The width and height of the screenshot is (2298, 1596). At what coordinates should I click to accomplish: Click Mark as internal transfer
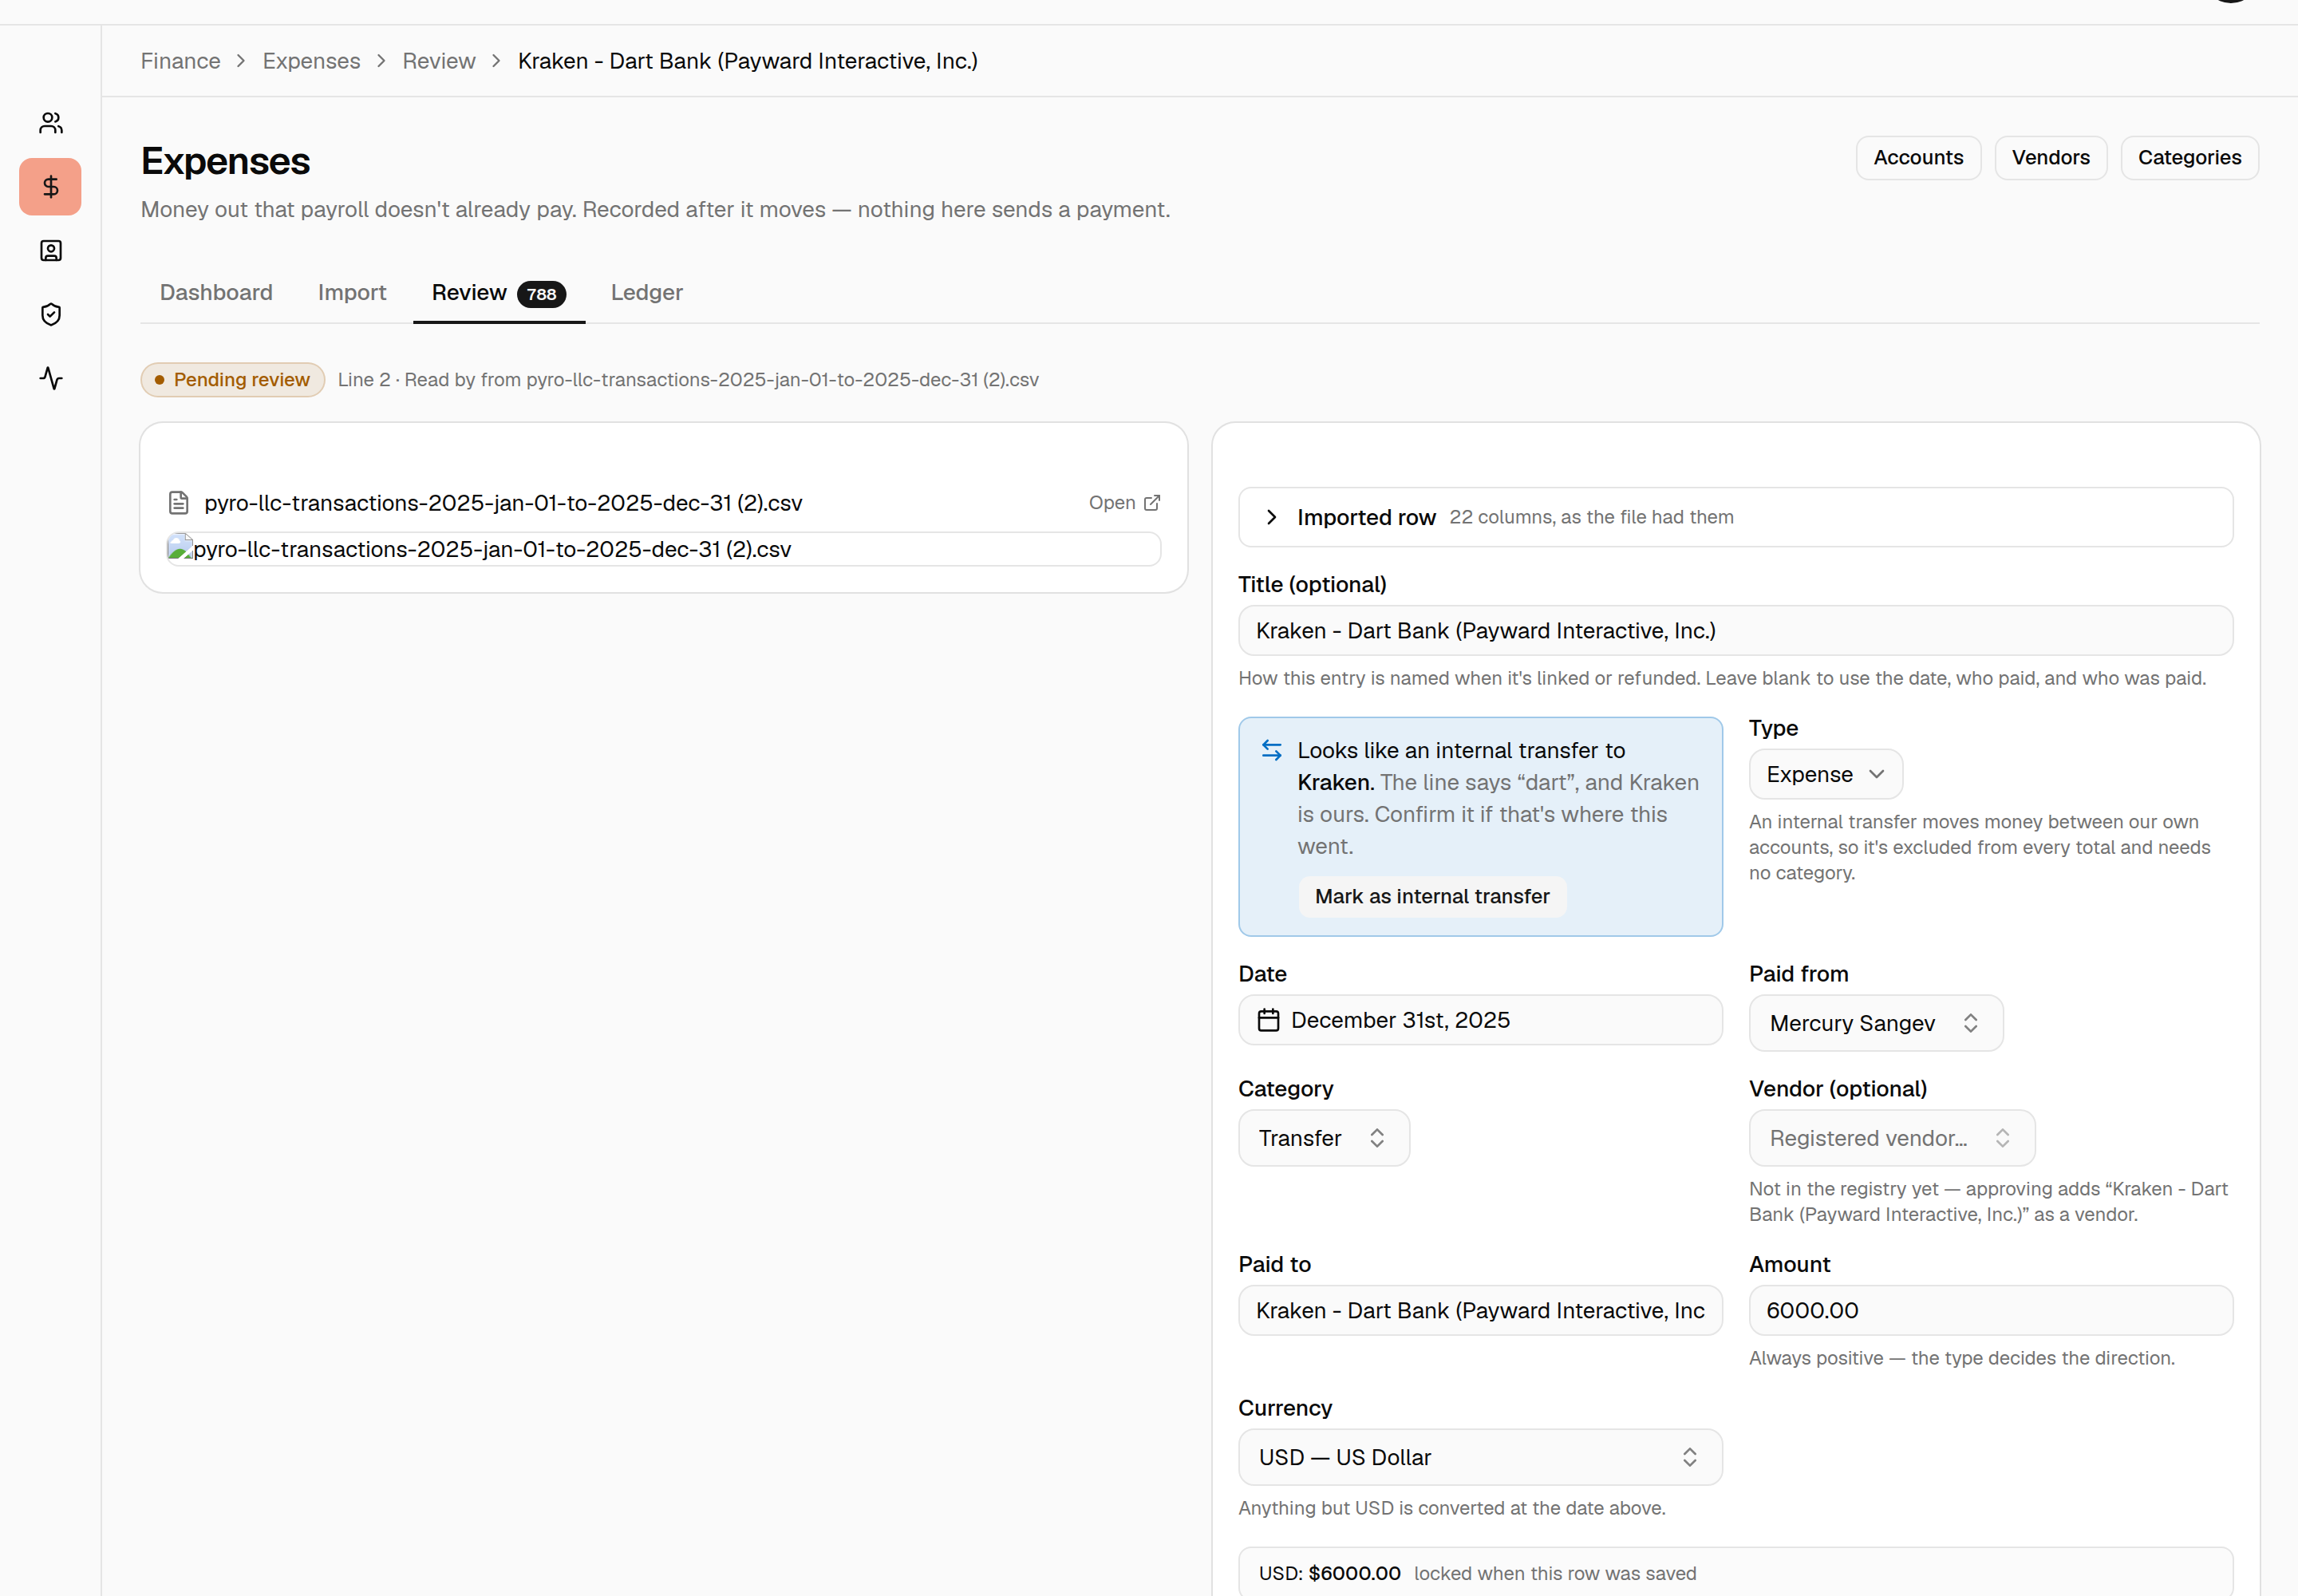tap(1432, 897)
